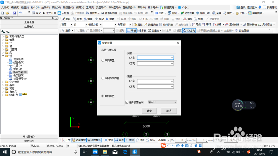Viewport: 278px width, 156px height.
Task: Open 构件列表 component list
Action: [x=166, y=25]
